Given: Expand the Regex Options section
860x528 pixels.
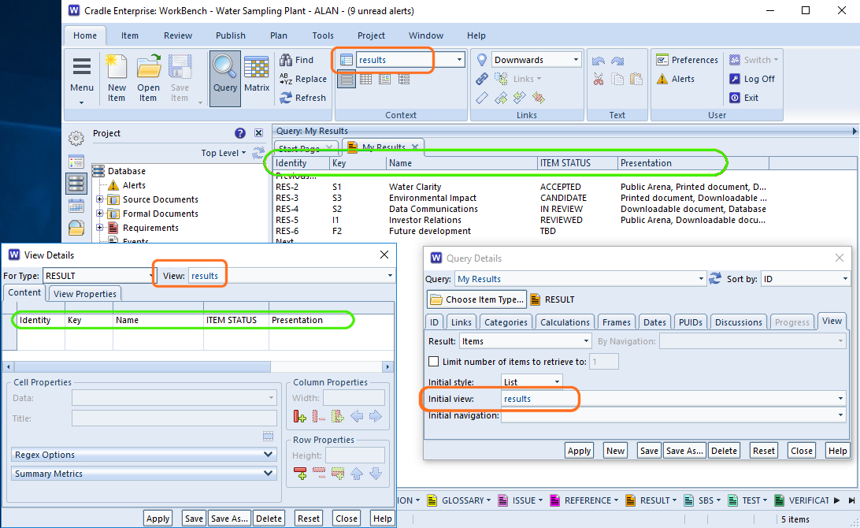Looking at the screenshot, I should pyautogui.click(x=143, y=455).
